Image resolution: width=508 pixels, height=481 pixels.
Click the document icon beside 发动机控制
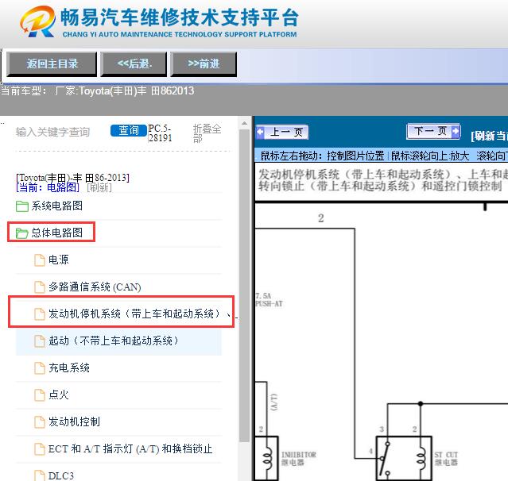tap(40, 422)
